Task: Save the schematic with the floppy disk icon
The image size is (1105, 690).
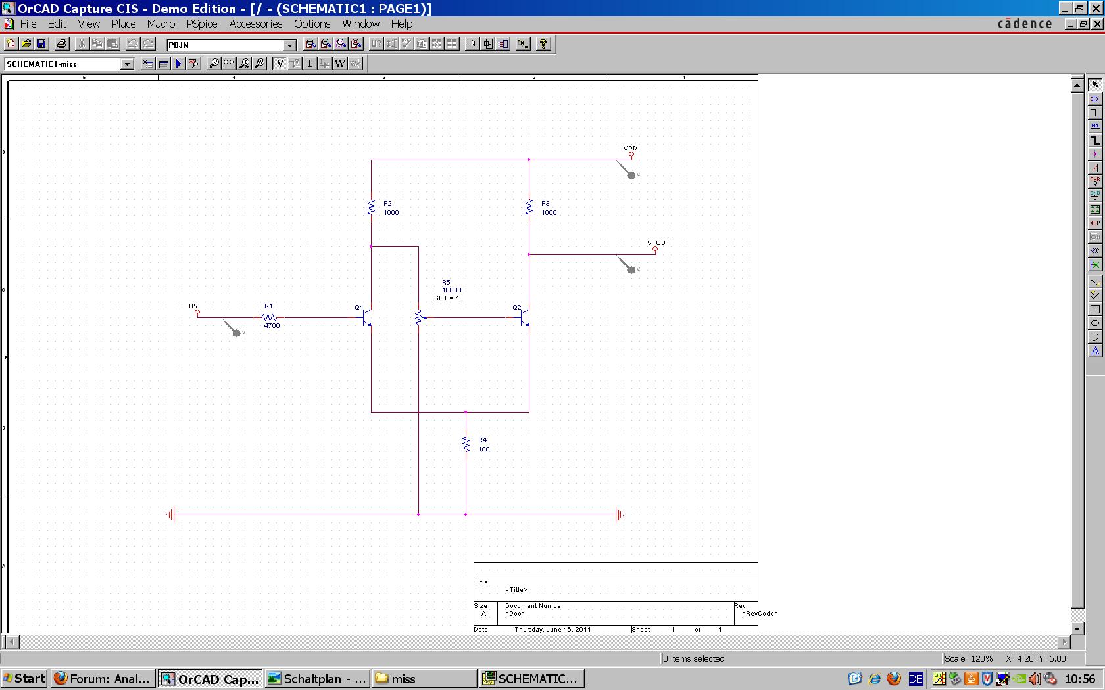Action: tap(41, 44)
